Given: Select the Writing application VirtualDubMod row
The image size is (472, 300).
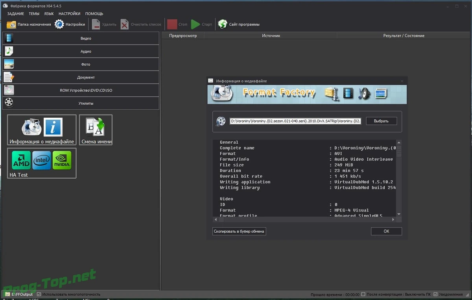Looking at the screenshot, I should (304, 182).
